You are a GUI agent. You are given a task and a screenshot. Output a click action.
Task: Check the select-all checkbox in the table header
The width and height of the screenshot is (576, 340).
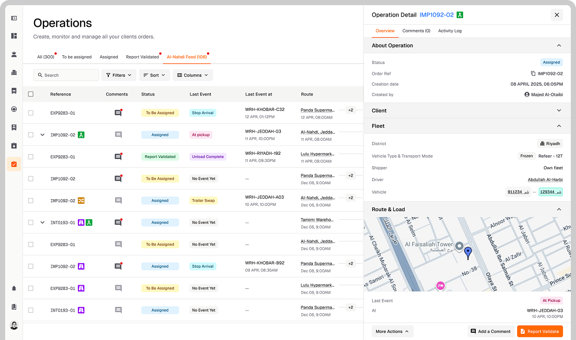tap(30, 94)
